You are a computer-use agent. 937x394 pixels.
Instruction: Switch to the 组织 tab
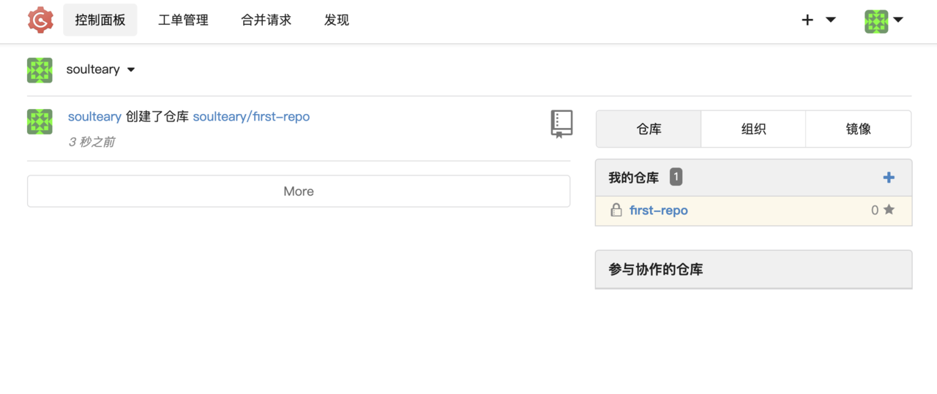tap(753, 129)
